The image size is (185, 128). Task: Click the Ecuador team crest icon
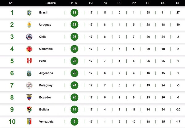29,97
